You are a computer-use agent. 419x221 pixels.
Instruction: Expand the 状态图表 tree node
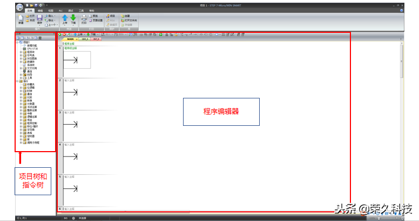(x=21, y=58)
